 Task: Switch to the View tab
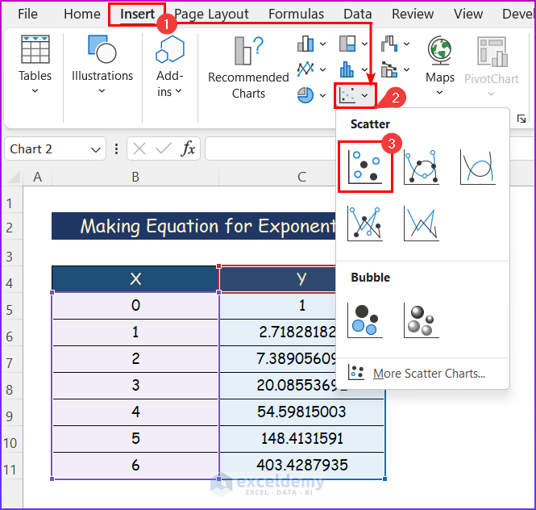pyautogui.click(x=468, y=14)
